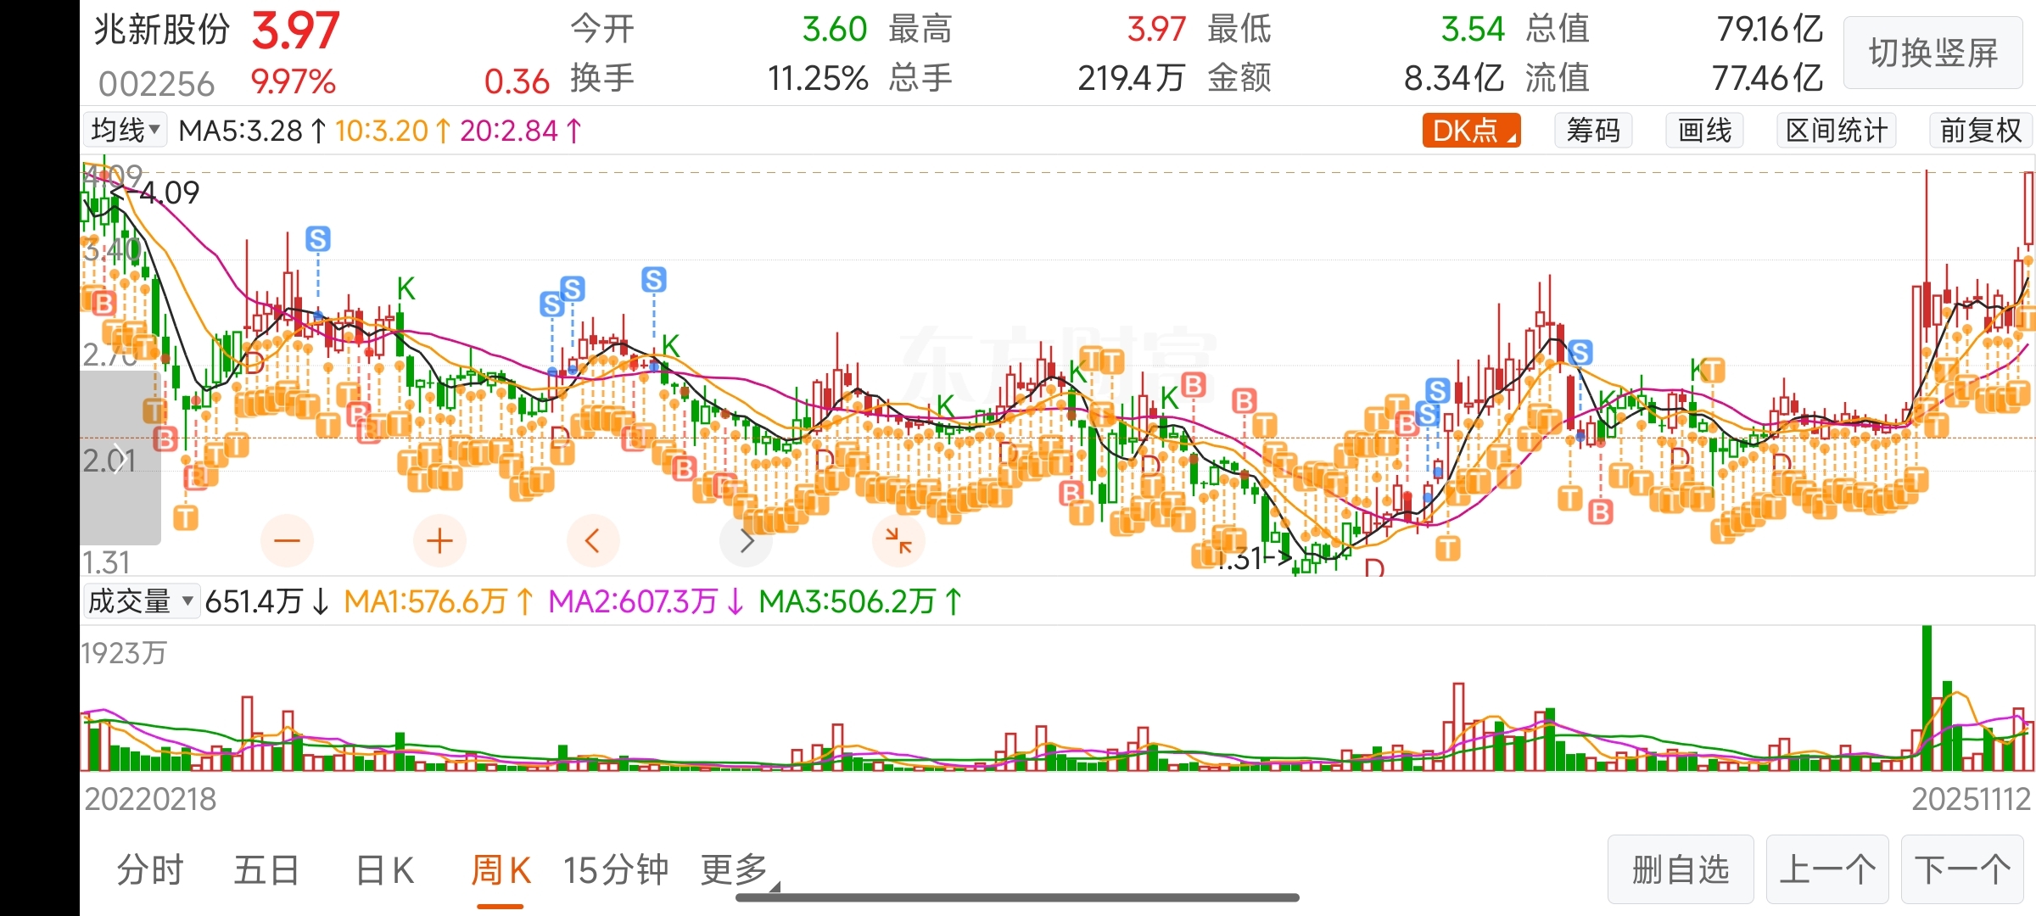Viewport: 2036px width, 916px height.
Task: Open the gray side panel arrow
Action: coord(119,458)
